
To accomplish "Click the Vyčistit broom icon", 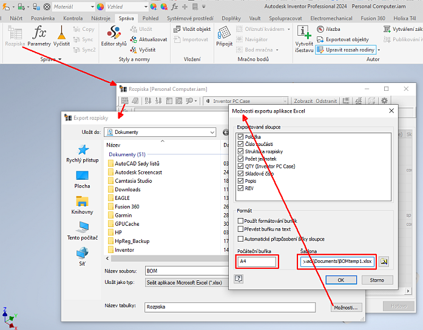I will click(61, 35).
